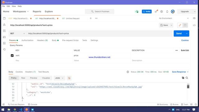Open the Cookies link
Viewport: 199px width, 112px height.
click(185, 40)
